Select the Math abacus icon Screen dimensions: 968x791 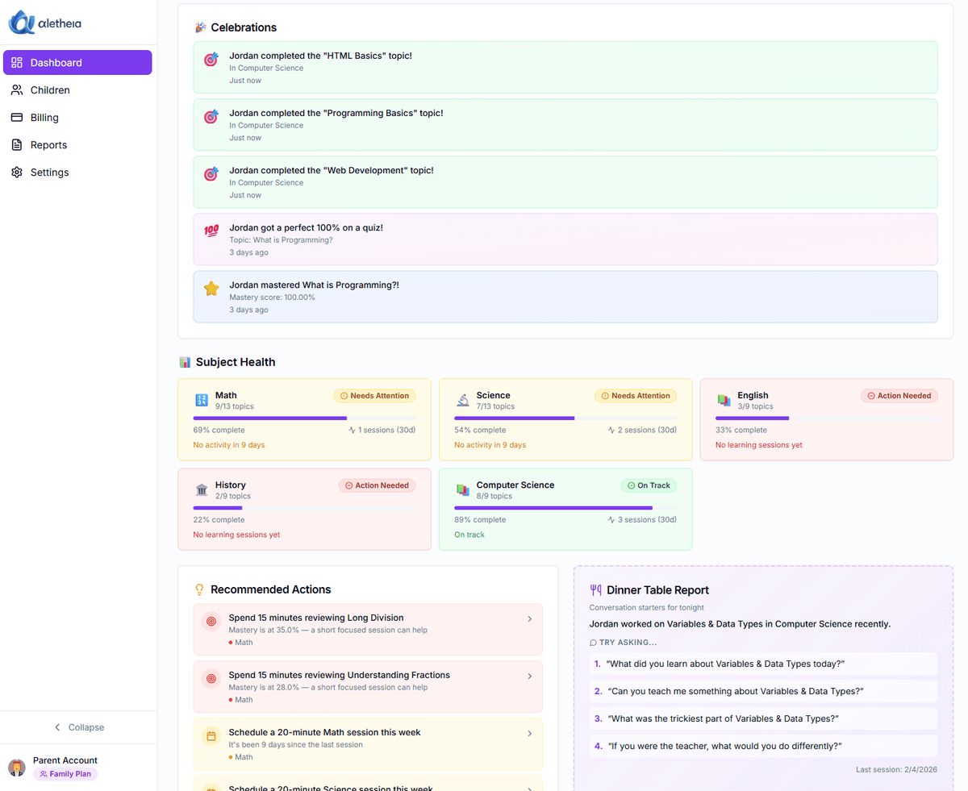(x=200, y=400)
